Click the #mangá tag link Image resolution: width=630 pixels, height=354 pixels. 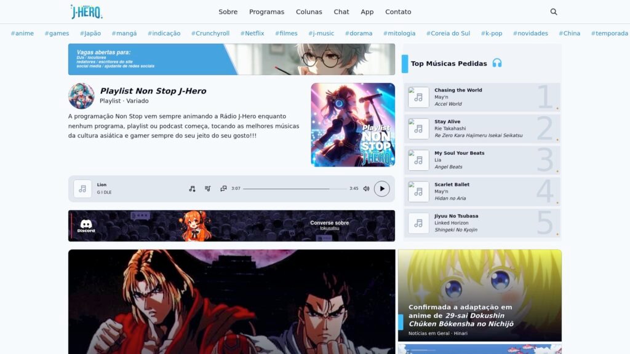click(124, 33)
